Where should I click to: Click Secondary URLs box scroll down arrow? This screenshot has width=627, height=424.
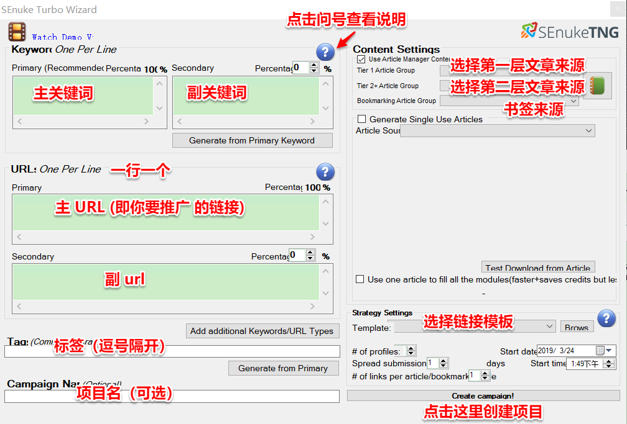coord(325,293)
